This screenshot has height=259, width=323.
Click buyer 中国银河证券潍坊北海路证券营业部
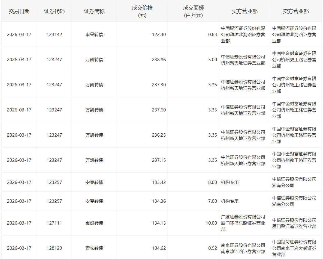(x=243, y=34)
